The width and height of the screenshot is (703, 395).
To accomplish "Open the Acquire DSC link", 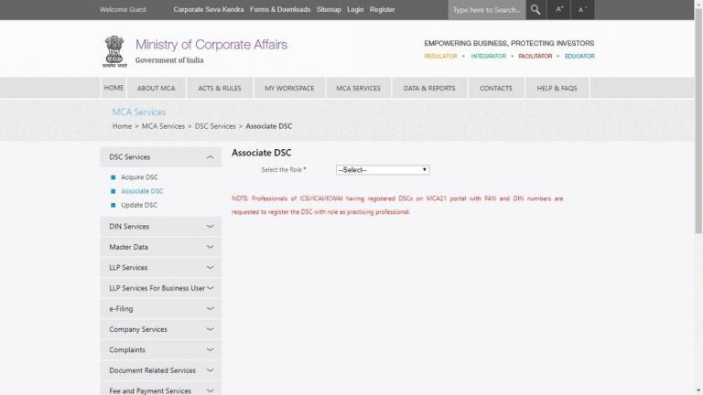I will point(139,176).
